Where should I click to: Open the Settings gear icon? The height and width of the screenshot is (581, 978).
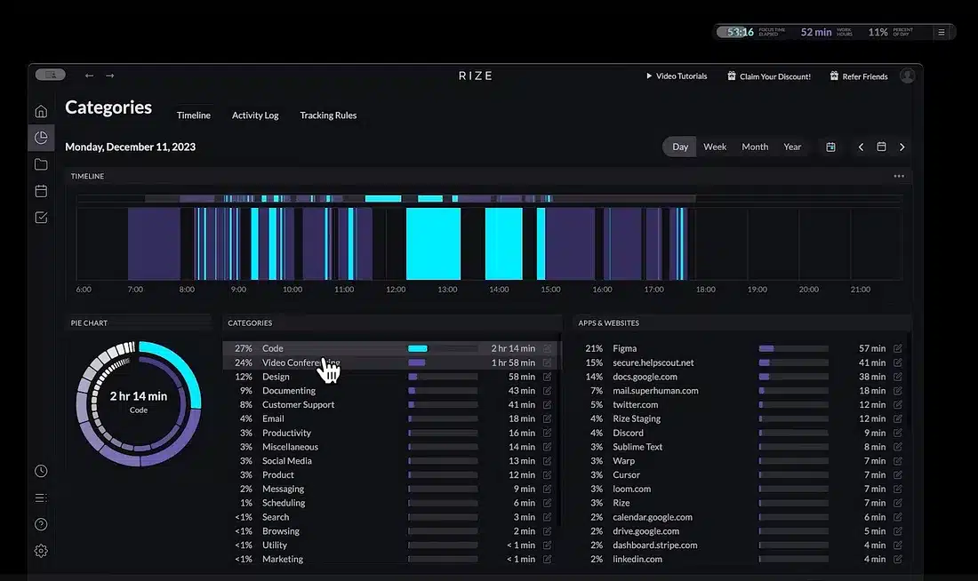tap(41, 551)
